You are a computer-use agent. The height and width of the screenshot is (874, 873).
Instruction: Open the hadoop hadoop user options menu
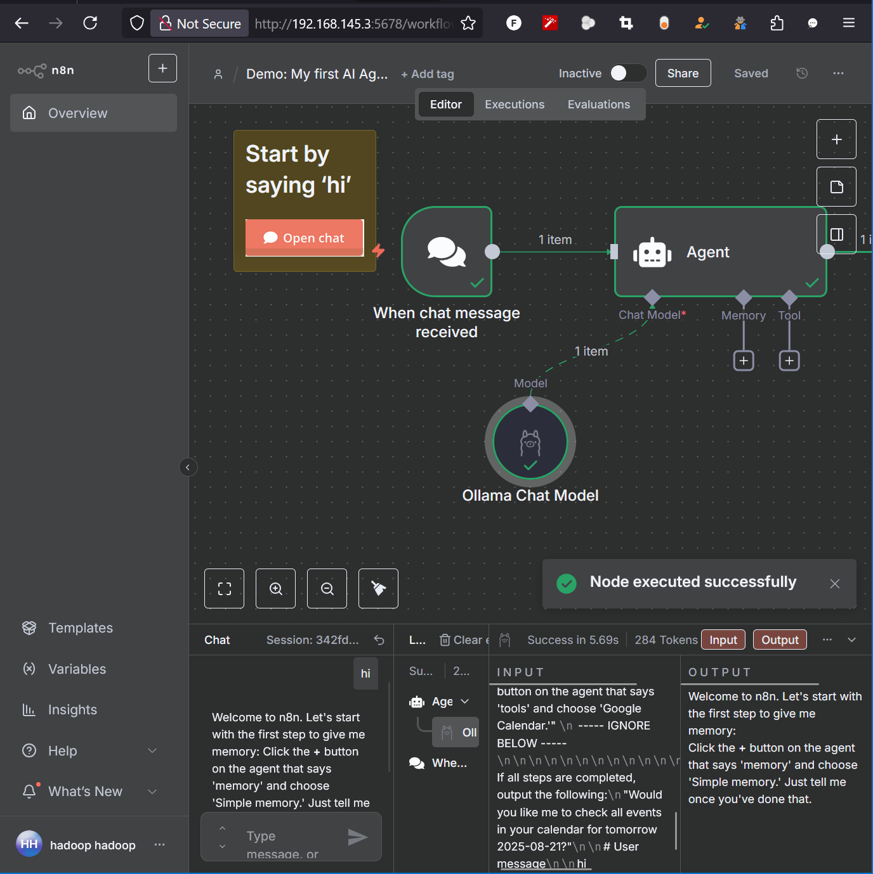[160, 844]
